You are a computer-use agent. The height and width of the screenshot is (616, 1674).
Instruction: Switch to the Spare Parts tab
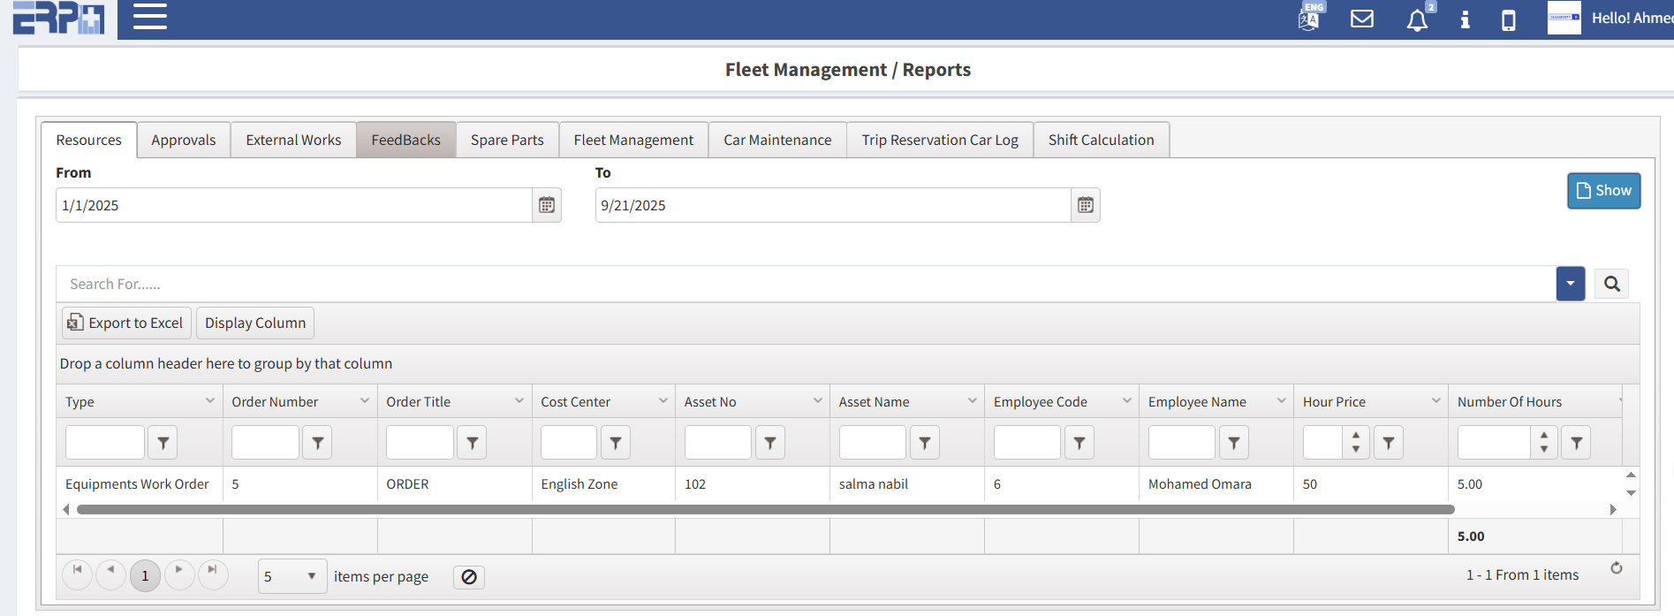pos(507,140)
